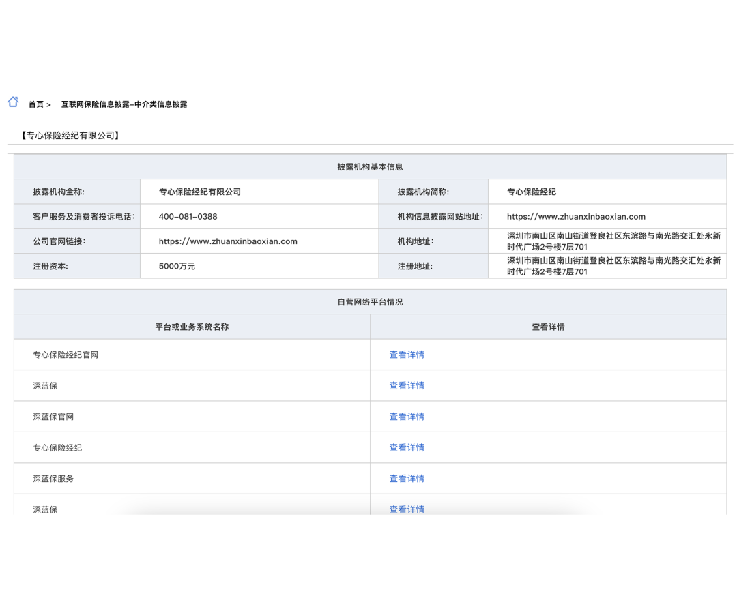737x611 pixels.
Task: Open 查看详情 for 深蓝保官网
Action: click(407, 417)
